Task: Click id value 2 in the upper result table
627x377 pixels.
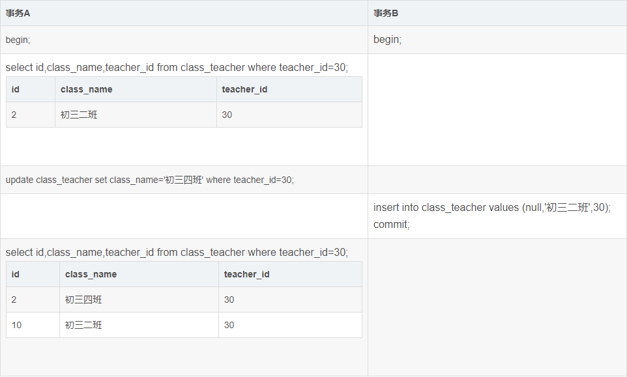Action: 14,115
